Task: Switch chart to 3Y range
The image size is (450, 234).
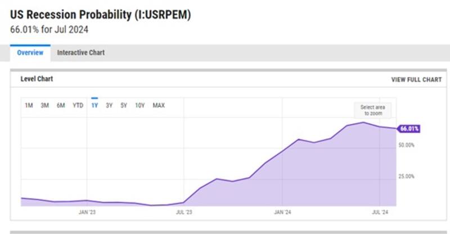Action: [109, 105]
